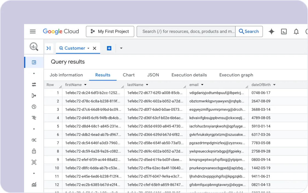
Task: Toggle the explorer panel collapse button
Action: click(49, 48)
